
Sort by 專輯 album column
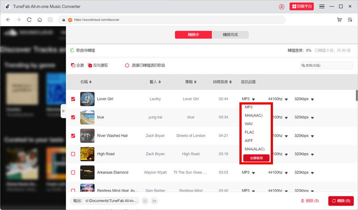[x=191, y=82]
